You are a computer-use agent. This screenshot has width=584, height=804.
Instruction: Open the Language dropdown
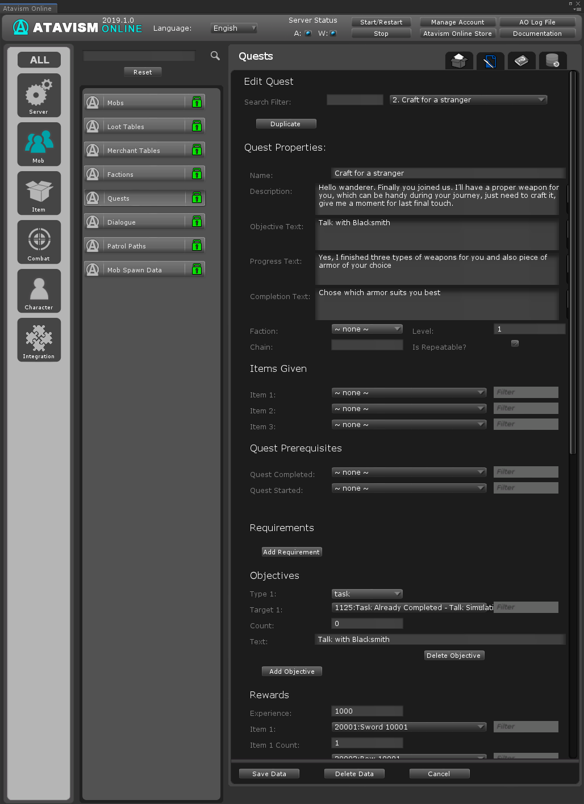coord(234,28)
